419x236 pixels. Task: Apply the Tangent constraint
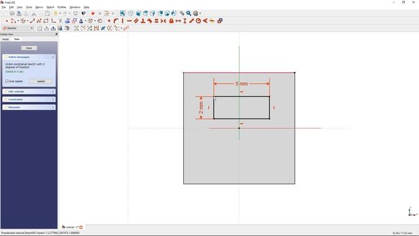150,21
